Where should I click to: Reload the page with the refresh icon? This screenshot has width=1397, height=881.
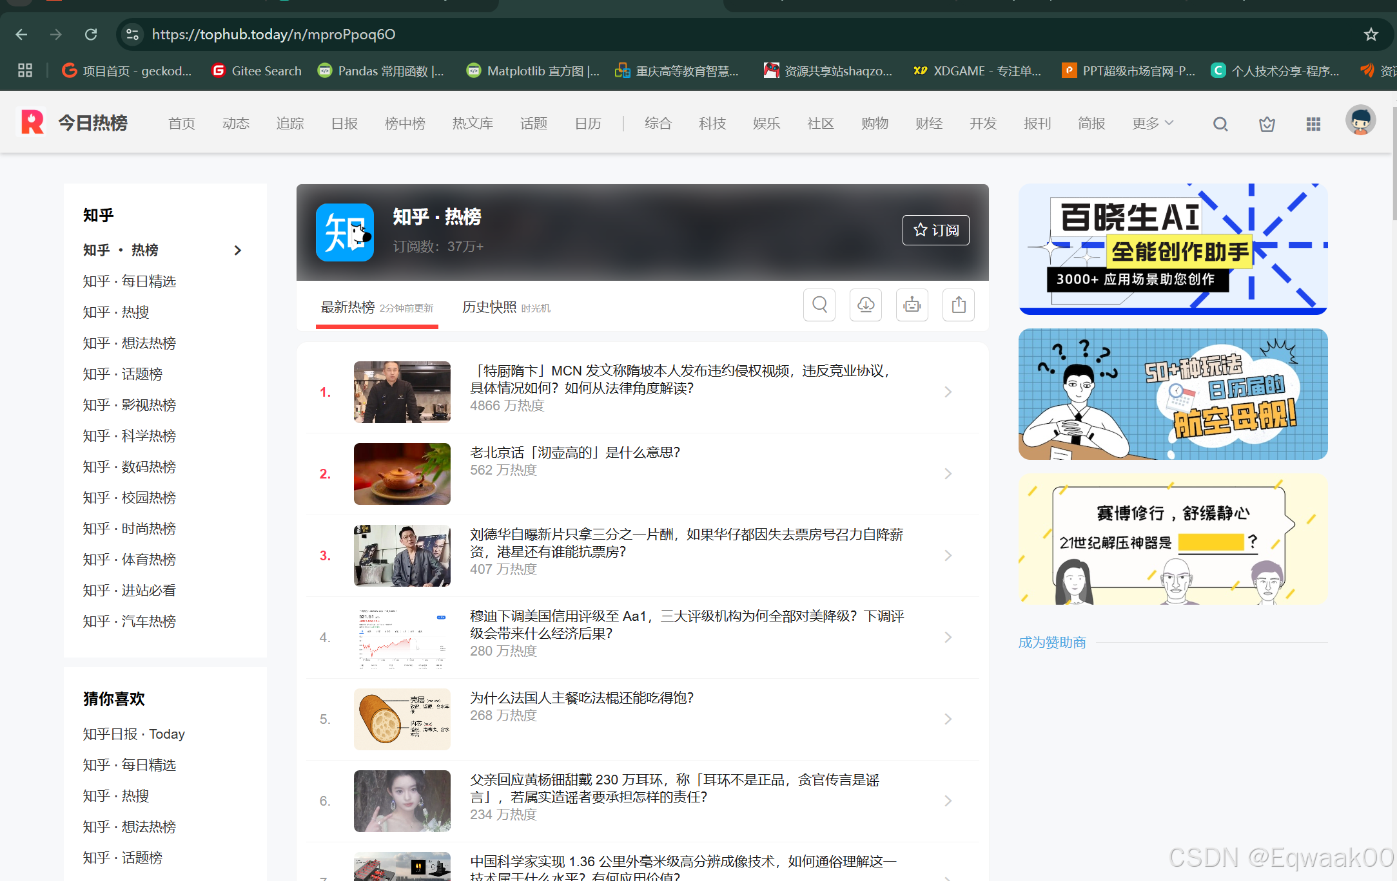coord(91,34)
